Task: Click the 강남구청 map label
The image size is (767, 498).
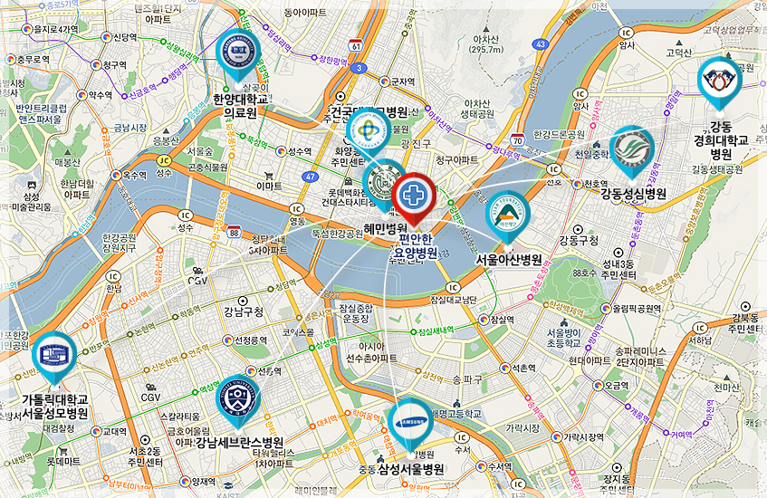Action: [x=244, y=311]
